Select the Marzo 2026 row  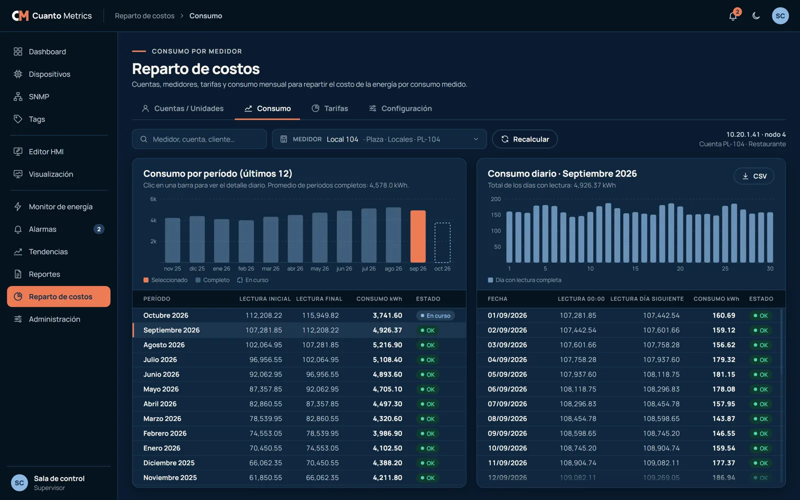tap(299, 418)
